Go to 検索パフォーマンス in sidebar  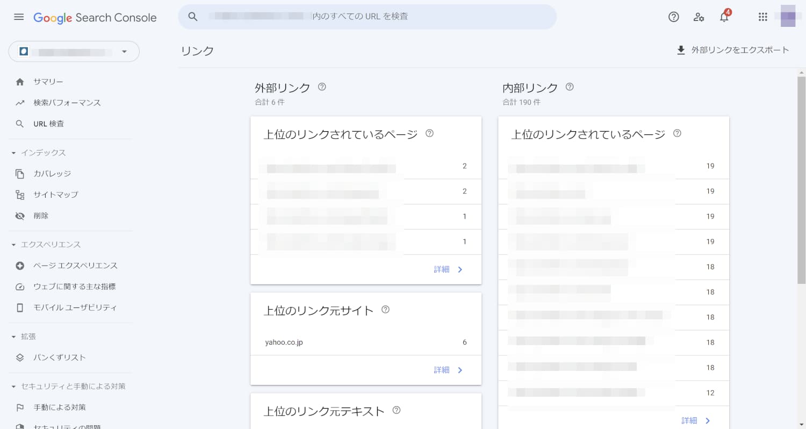[67, 103]
